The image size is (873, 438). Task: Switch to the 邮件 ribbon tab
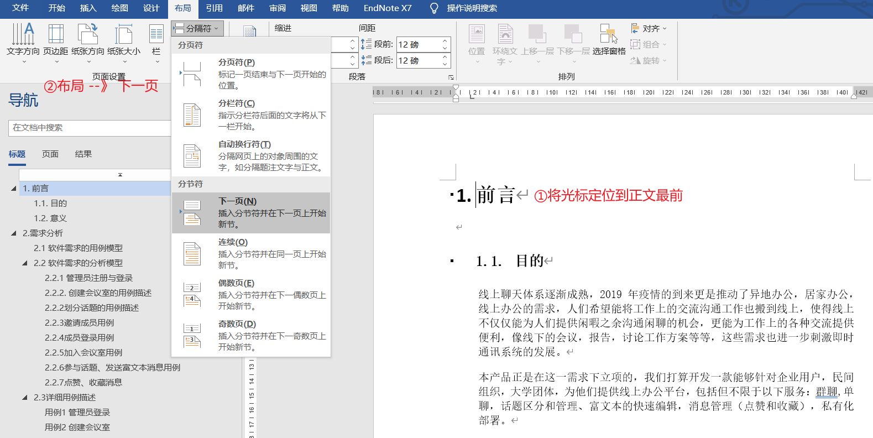(246, 8)
